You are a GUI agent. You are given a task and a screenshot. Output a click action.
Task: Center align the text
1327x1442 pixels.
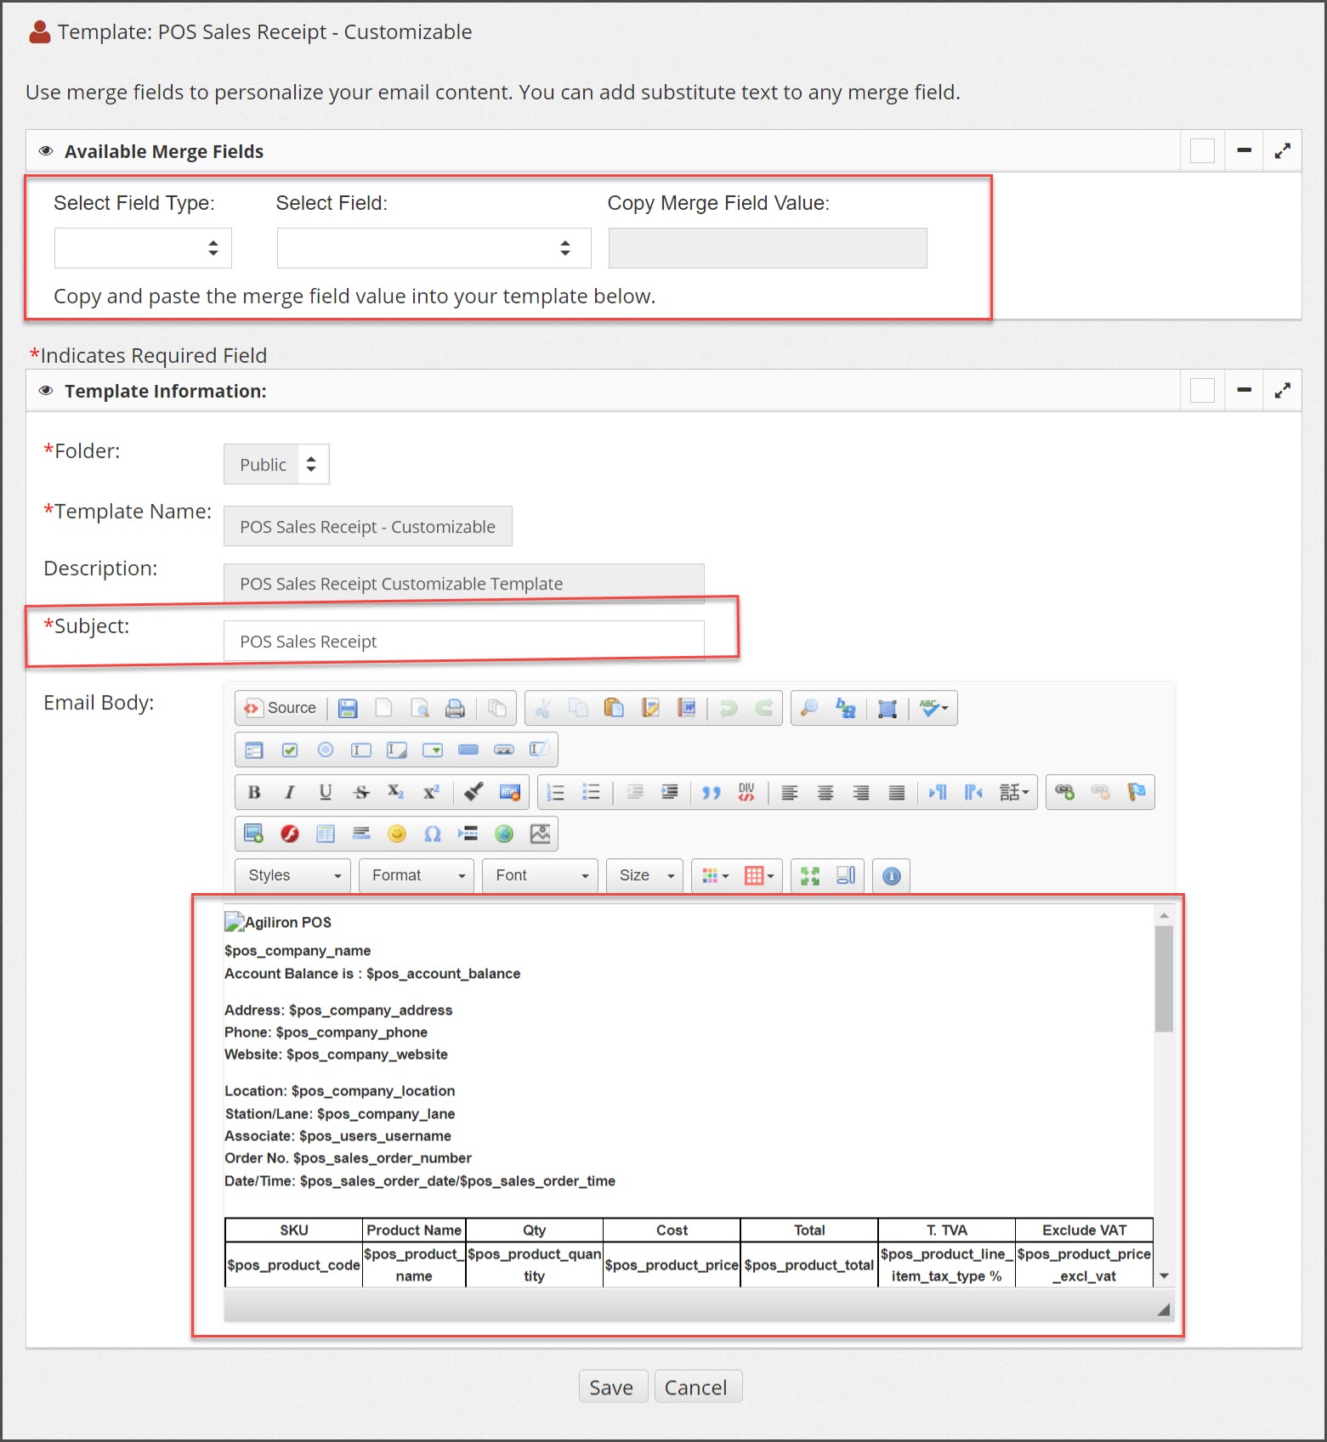coord(825,792)
